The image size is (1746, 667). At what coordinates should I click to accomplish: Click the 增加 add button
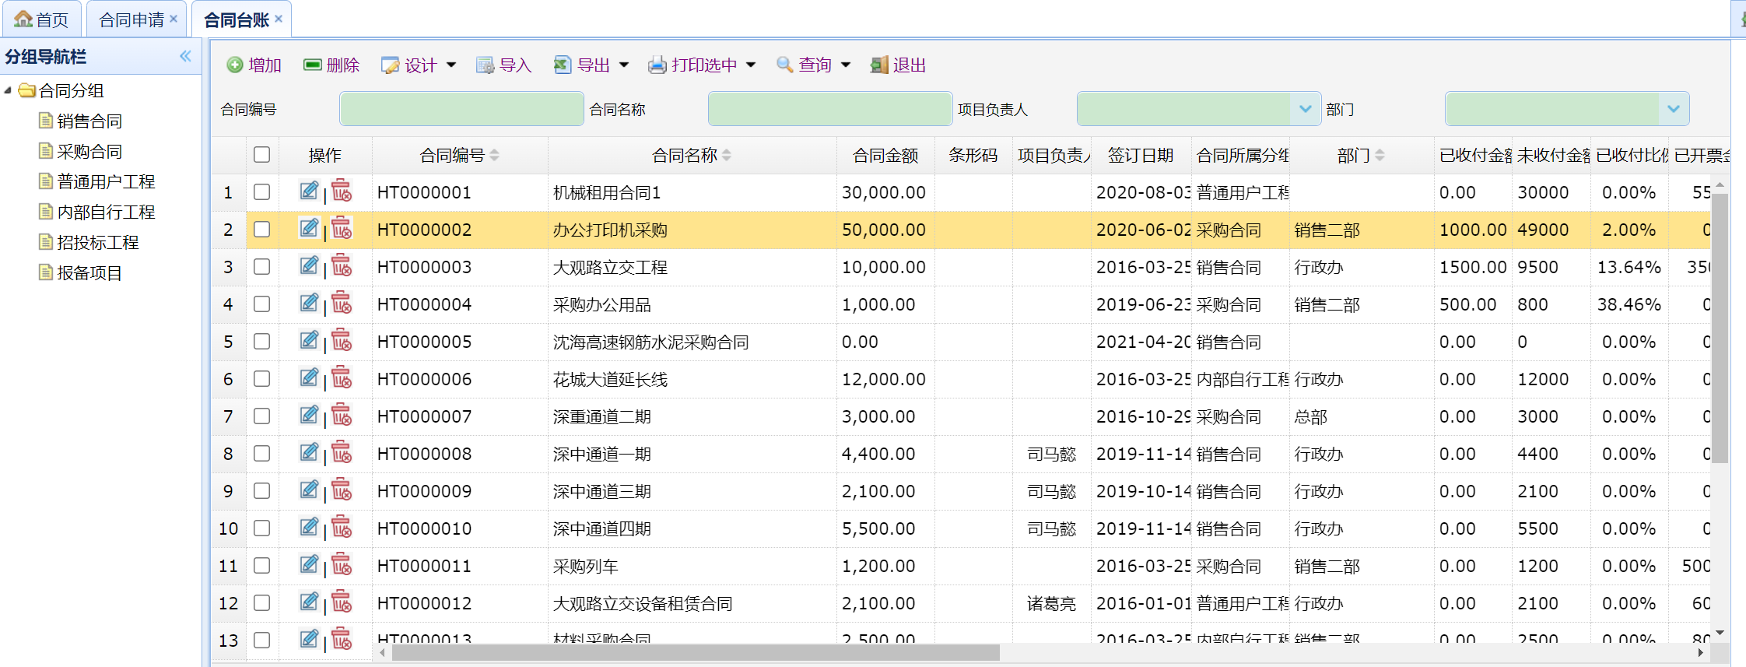(254, 65)
